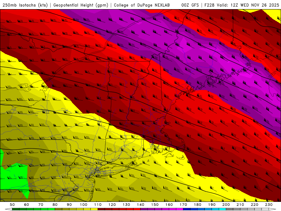Click the '250mb Isotachs (kts)' title text
The width and height of the screenshot is (281, 211).
point(25,5)
